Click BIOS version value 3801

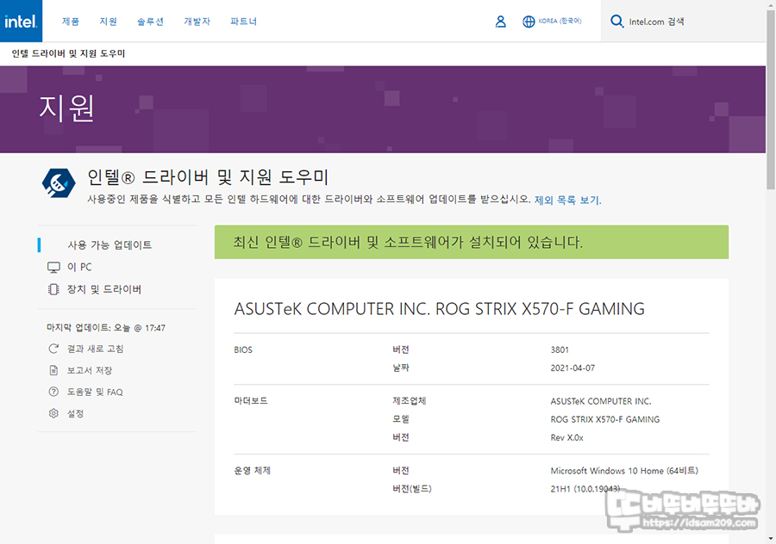click(x=560, y=349)
